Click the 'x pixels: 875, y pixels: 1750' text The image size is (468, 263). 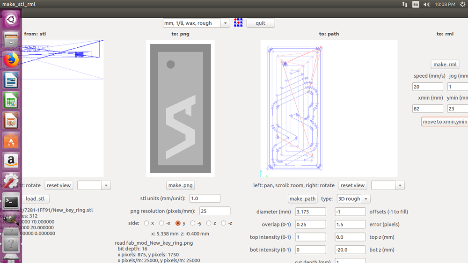point(148,255)
